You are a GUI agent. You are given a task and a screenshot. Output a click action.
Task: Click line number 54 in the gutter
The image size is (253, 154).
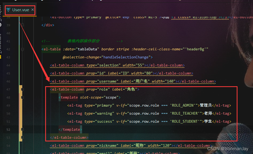[8, 146]
